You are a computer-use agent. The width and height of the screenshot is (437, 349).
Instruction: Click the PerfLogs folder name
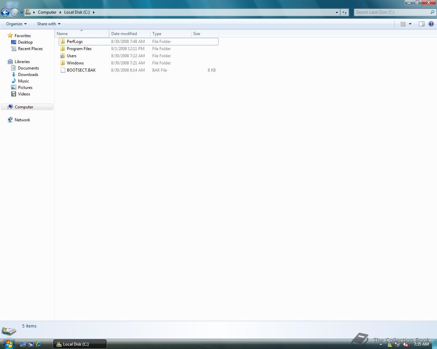pyautogui.click(x=75, y=42)
